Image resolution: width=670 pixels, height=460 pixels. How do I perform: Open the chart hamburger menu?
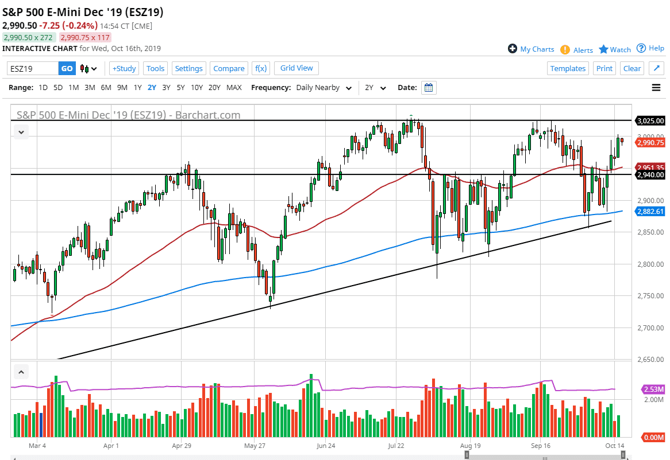tap(655, 87)
